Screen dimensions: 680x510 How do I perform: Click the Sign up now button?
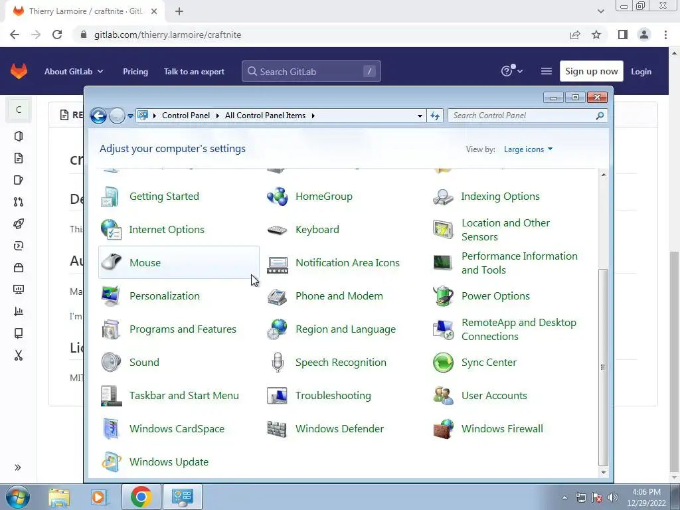591,71
